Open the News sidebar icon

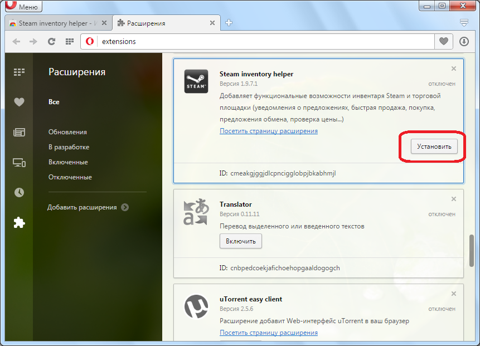point(19,132)
